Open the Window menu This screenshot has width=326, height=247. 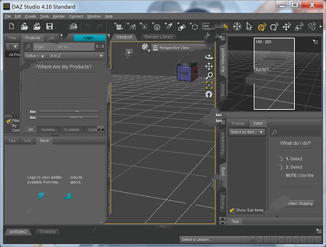(94, 16)
